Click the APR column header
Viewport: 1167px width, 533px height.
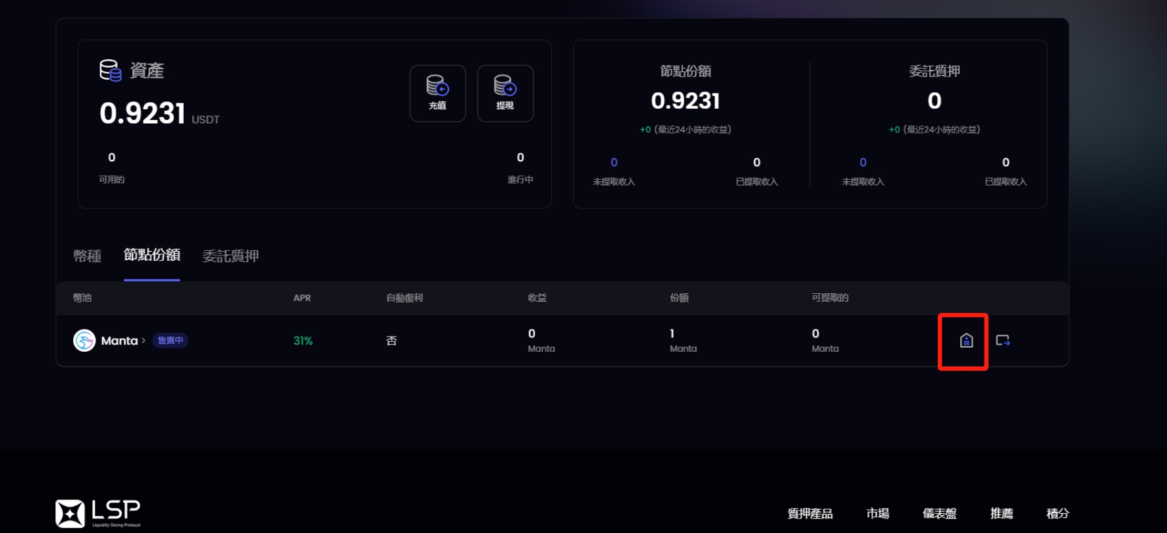coord(302,298)
